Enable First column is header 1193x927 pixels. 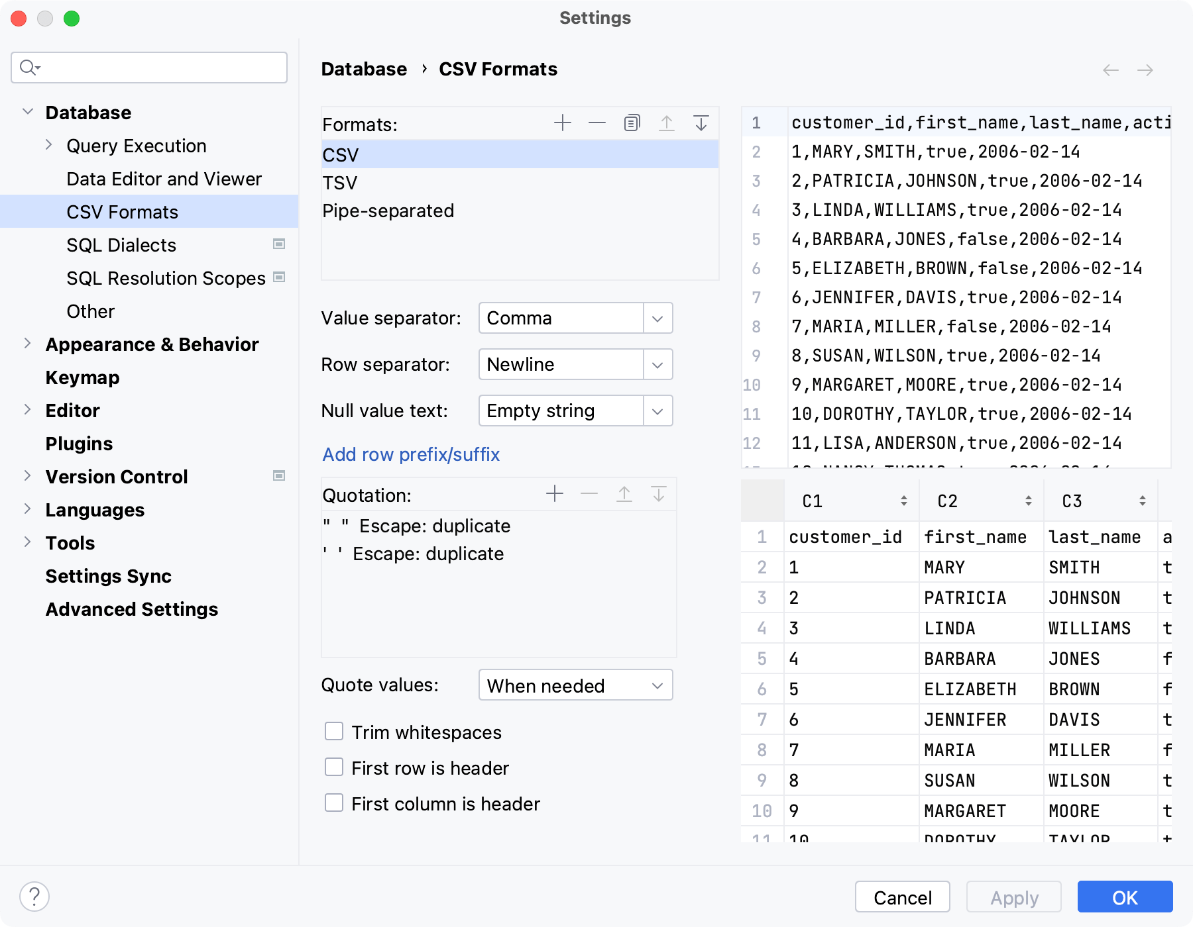pos(335,803)
